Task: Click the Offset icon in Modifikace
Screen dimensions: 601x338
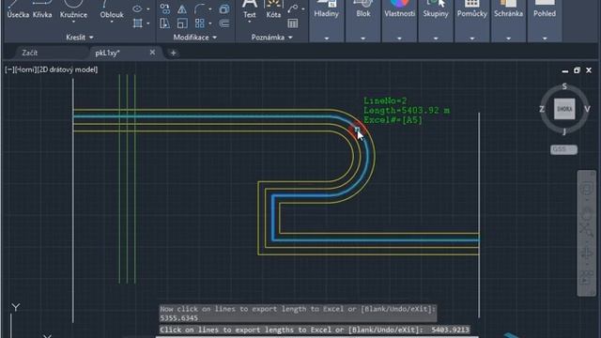Action: click(x=224, y=23)
